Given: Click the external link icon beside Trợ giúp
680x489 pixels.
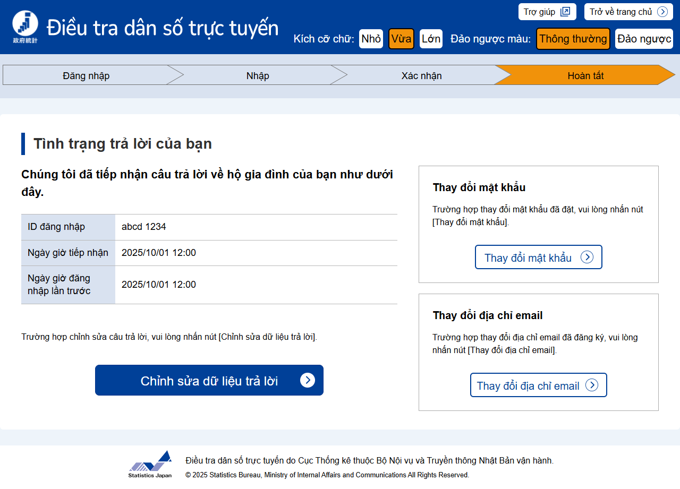Looking at the screenshot, I should 565,12.
